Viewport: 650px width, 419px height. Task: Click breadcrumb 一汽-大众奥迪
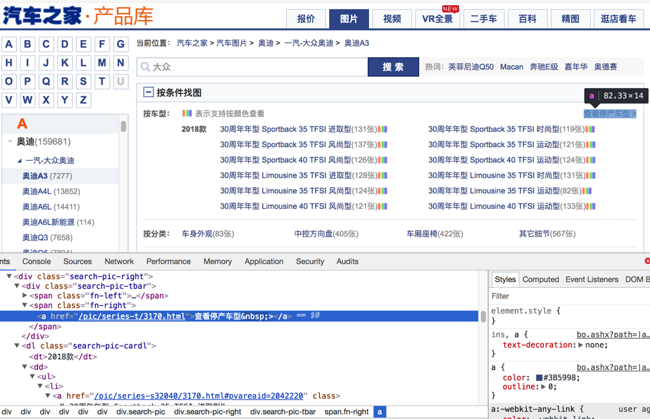click(309, 43)
